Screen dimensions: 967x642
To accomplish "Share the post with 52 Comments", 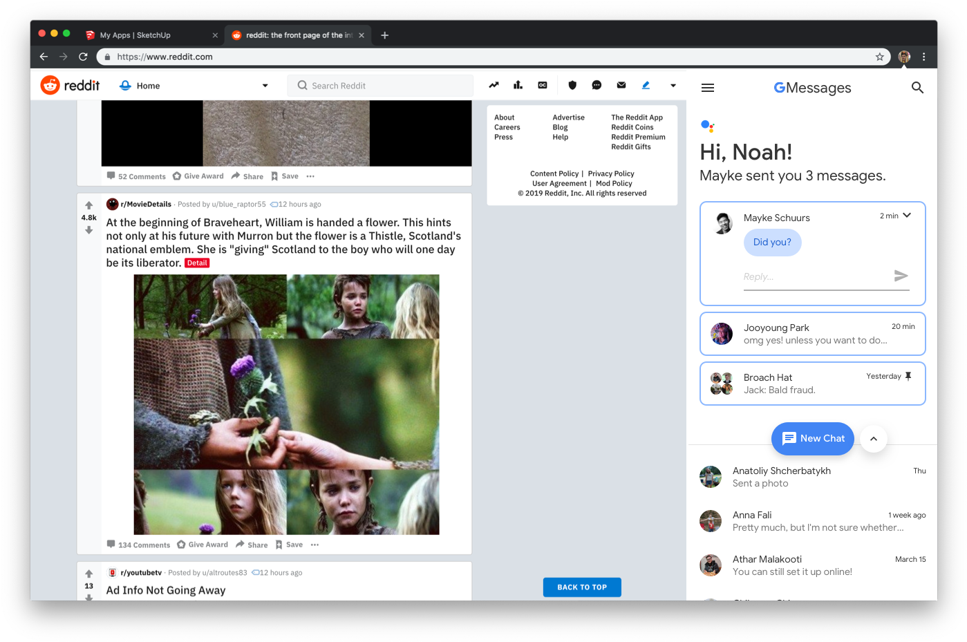I will (x=247, y=176).
